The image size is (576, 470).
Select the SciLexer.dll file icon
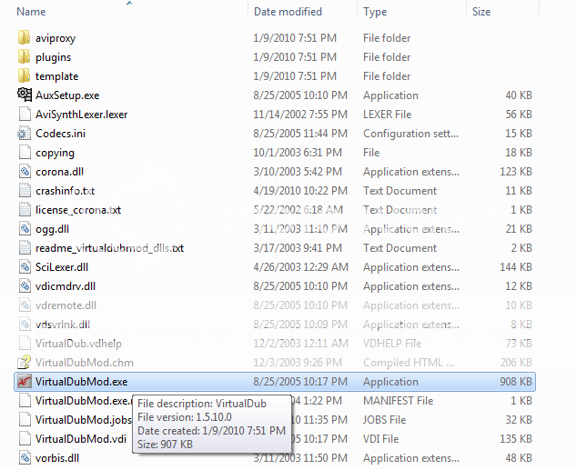25,267
